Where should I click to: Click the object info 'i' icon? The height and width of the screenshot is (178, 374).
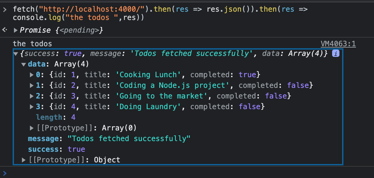coord(335,54)
